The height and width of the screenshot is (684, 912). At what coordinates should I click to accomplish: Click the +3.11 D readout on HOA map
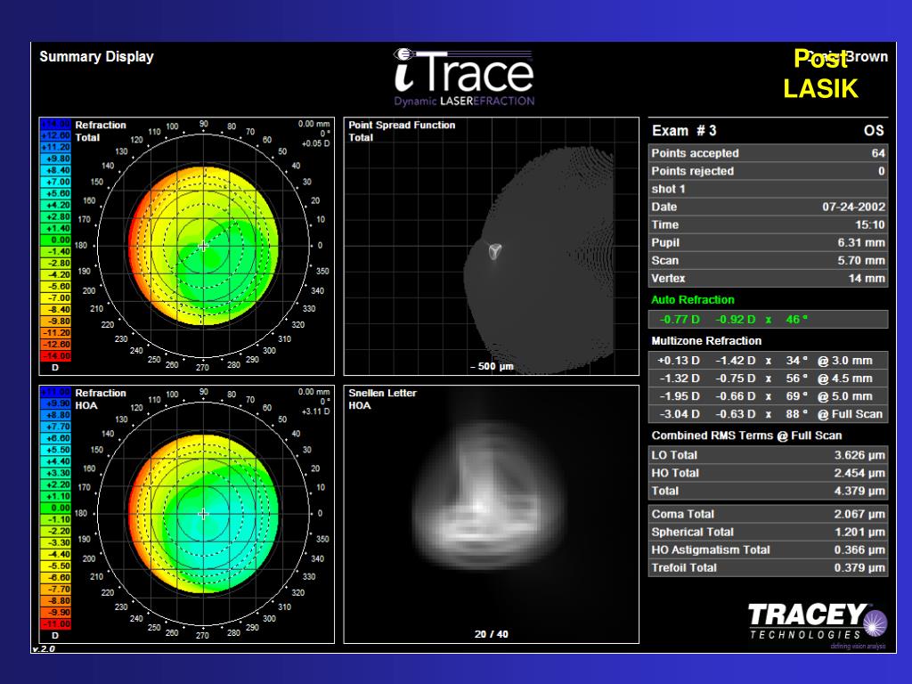pos(316,411)
